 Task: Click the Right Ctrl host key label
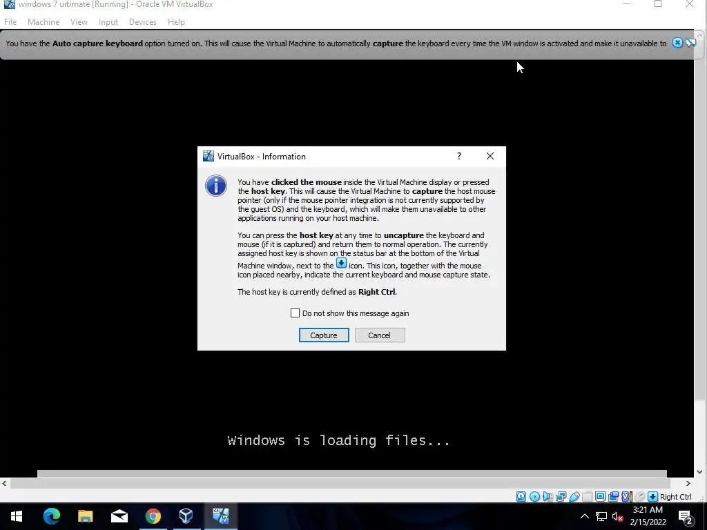675,497
